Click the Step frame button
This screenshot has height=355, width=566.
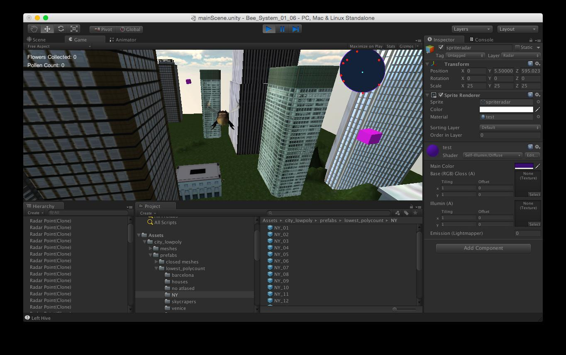pyautogui.click(x=295, y=29)
